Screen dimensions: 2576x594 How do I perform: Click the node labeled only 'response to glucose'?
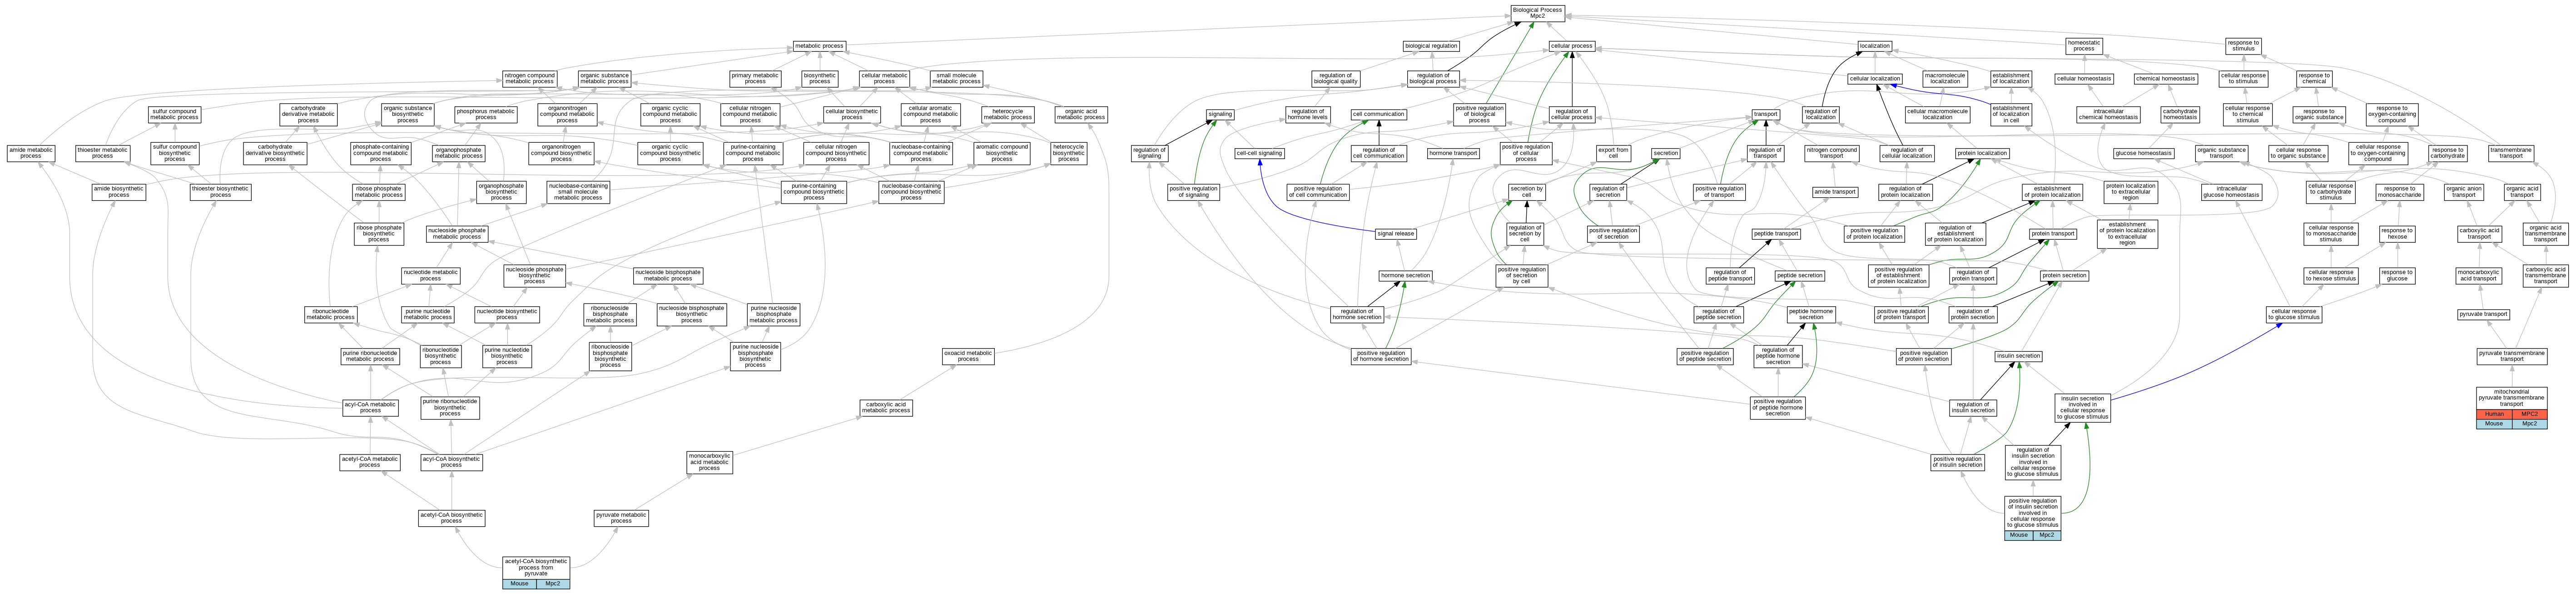pos(2397,275)
